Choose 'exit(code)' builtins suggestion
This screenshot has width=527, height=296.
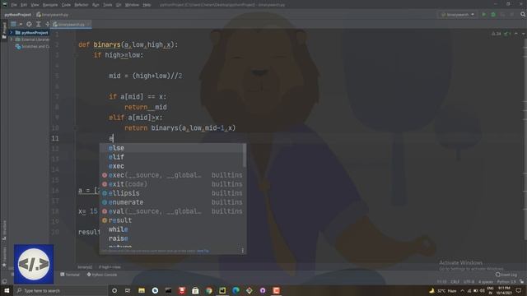coord(173,184)
